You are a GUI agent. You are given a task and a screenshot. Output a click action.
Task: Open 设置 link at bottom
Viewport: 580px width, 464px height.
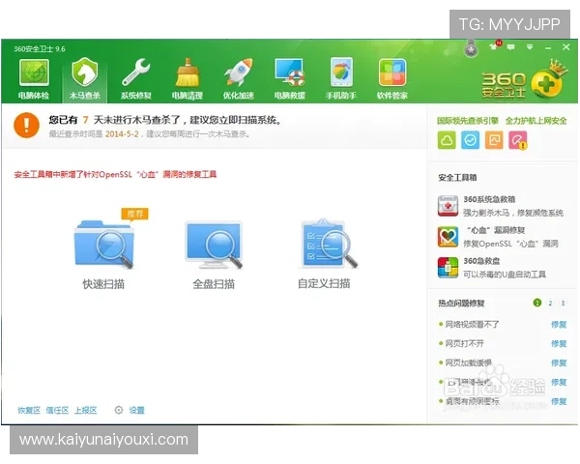pyautogui.click(x=136, y=410)
